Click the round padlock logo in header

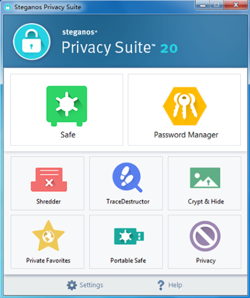point(32,42)
